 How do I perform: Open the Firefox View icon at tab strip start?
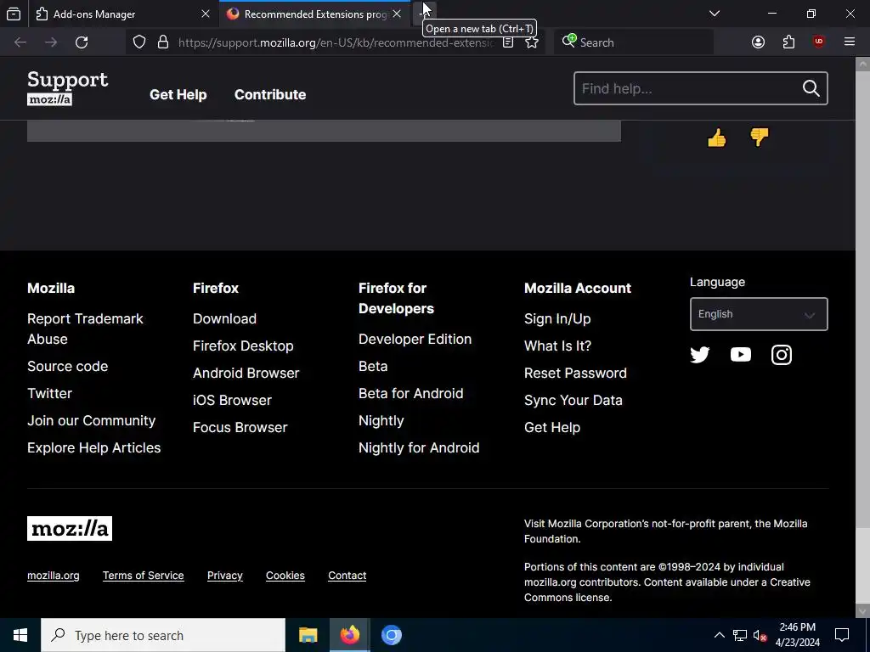coord(14,14)
